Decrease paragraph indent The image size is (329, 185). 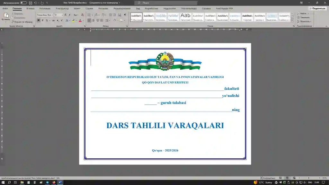coord(110,15)
